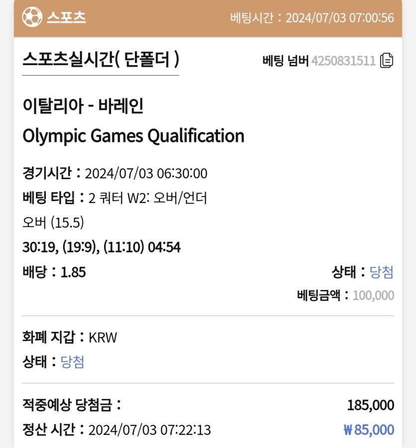
Task: Select the ₩85,000 profit amount
Action: coord(369,430)
